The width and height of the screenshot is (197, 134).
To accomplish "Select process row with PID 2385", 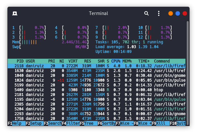I will [x=96, y=104].
